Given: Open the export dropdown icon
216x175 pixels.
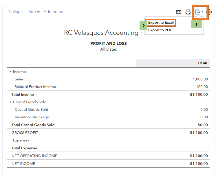Looking at the screenshot, I should pos(199,12).
